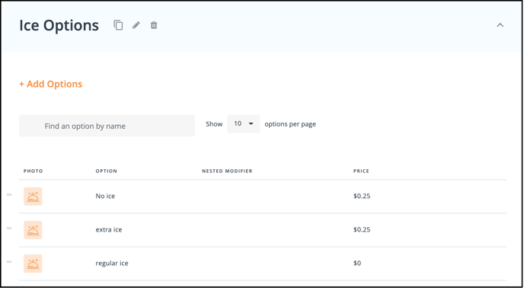Grab the drag handle for No ice row
The height and width of the screenshot is (288, 524).
(x=9, y=195)
